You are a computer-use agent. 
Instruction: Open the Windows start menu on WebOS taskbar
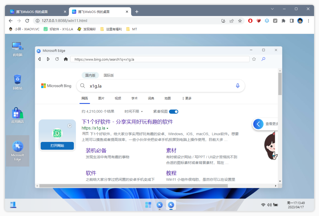(x=148, y=205)
